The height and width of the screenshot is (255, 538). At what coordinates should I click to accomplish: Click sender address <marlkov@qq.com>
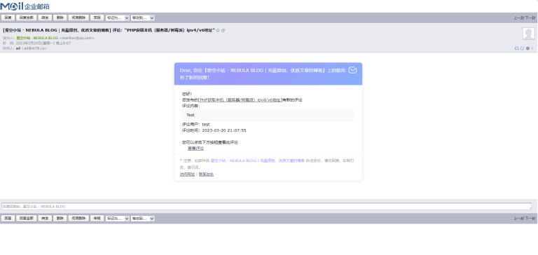pyautogui.click(x=77, y=38)
